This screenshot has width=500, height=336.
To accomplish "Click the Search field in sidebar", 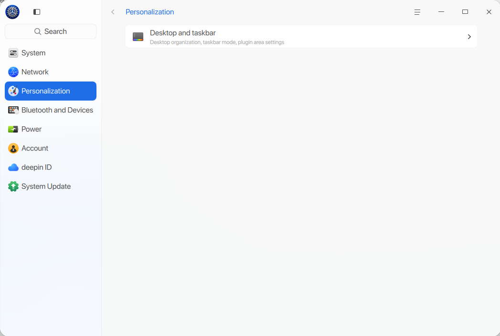I will 51,31.
